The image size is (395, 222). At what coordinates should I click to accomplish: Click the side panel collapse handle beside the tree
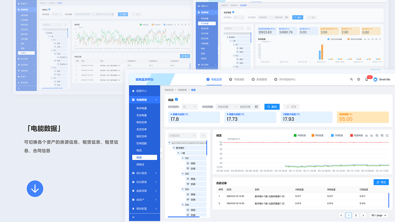tap(161, 153)
